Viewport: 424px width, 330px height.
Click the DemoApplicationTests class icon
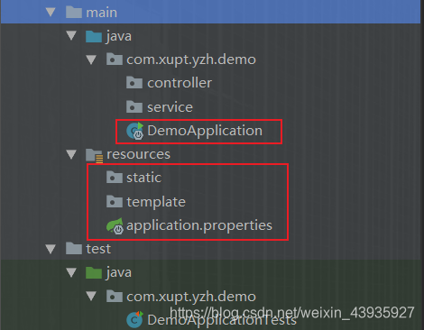point(134,320)
